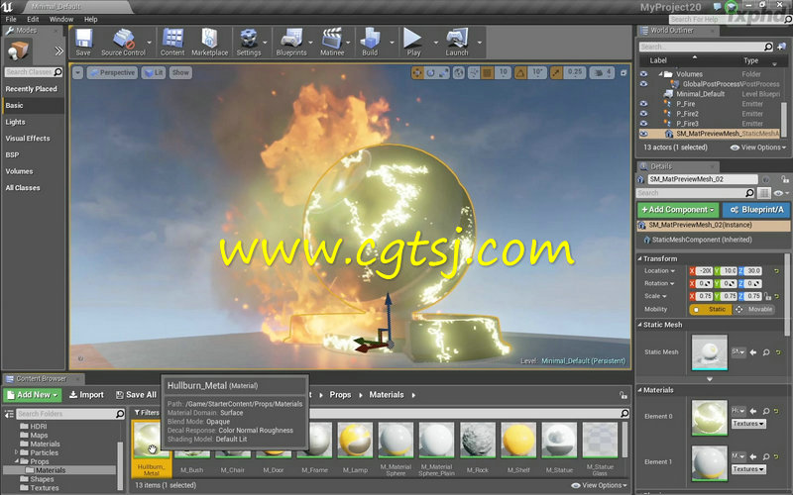Open the grid snap value 10 dropdown

[x=504, y=72]
